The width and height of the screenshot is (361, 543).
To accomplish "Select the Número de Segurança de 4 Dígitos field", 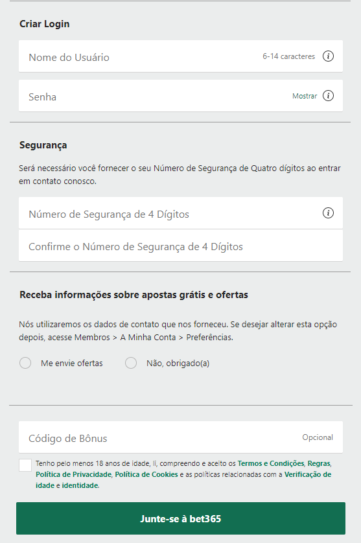I will click(x=180, y=213).
